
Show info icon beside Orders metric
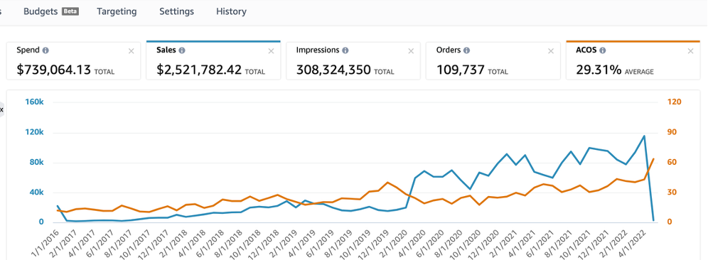(x=466, y=50)
